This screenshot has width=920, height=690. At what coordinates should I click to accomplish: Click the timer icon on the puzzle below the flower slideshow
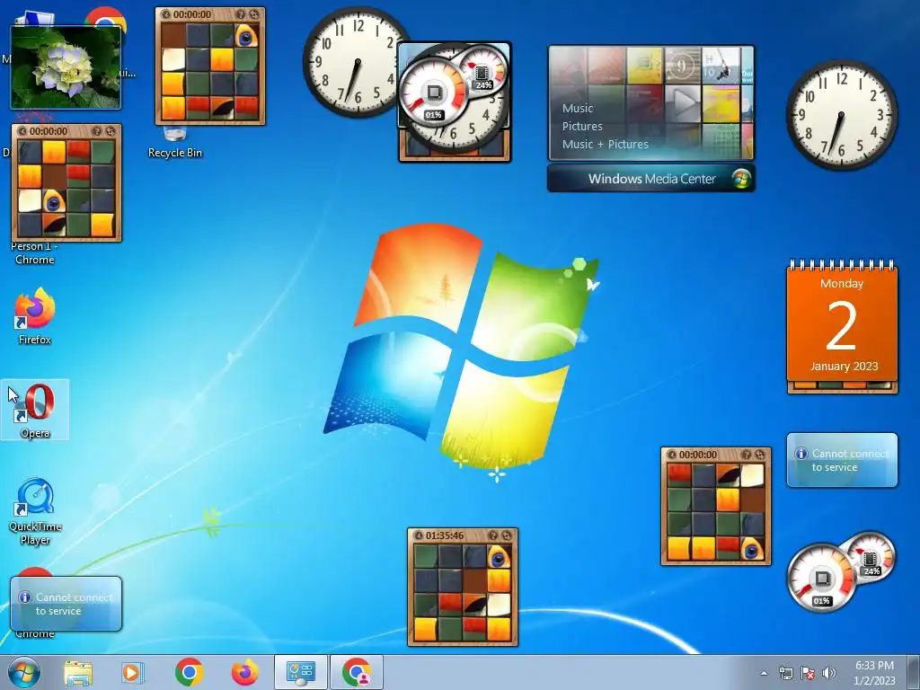(x=22, y=131)
